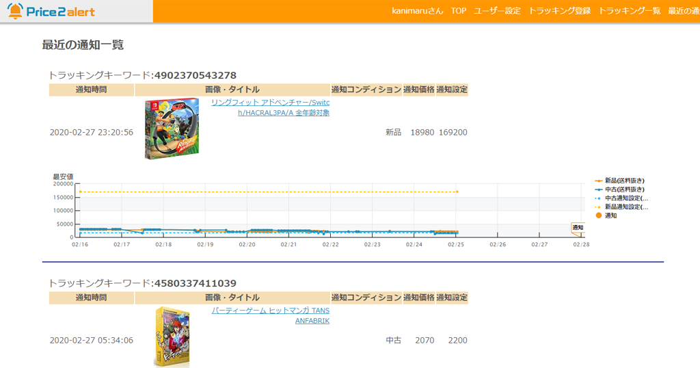Open the partially visible 最近の通 menu
700x368 pixels.
684,11
